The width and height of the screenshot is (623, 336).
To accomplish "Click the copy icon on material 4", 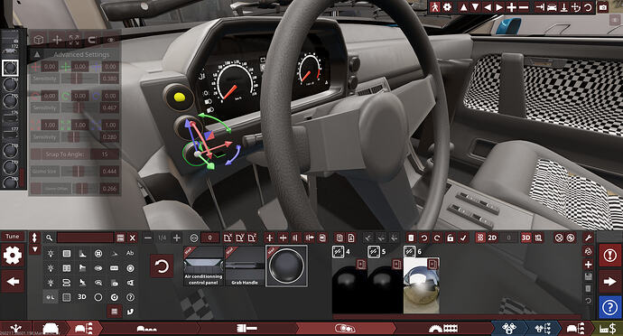I will [x=361, y=264].
